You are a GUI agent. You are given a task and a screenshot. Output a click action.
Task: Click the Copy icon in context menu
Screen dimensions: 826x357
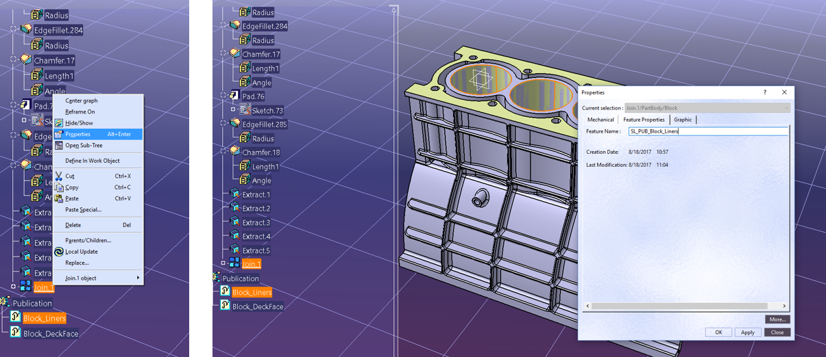coord(59,187)
